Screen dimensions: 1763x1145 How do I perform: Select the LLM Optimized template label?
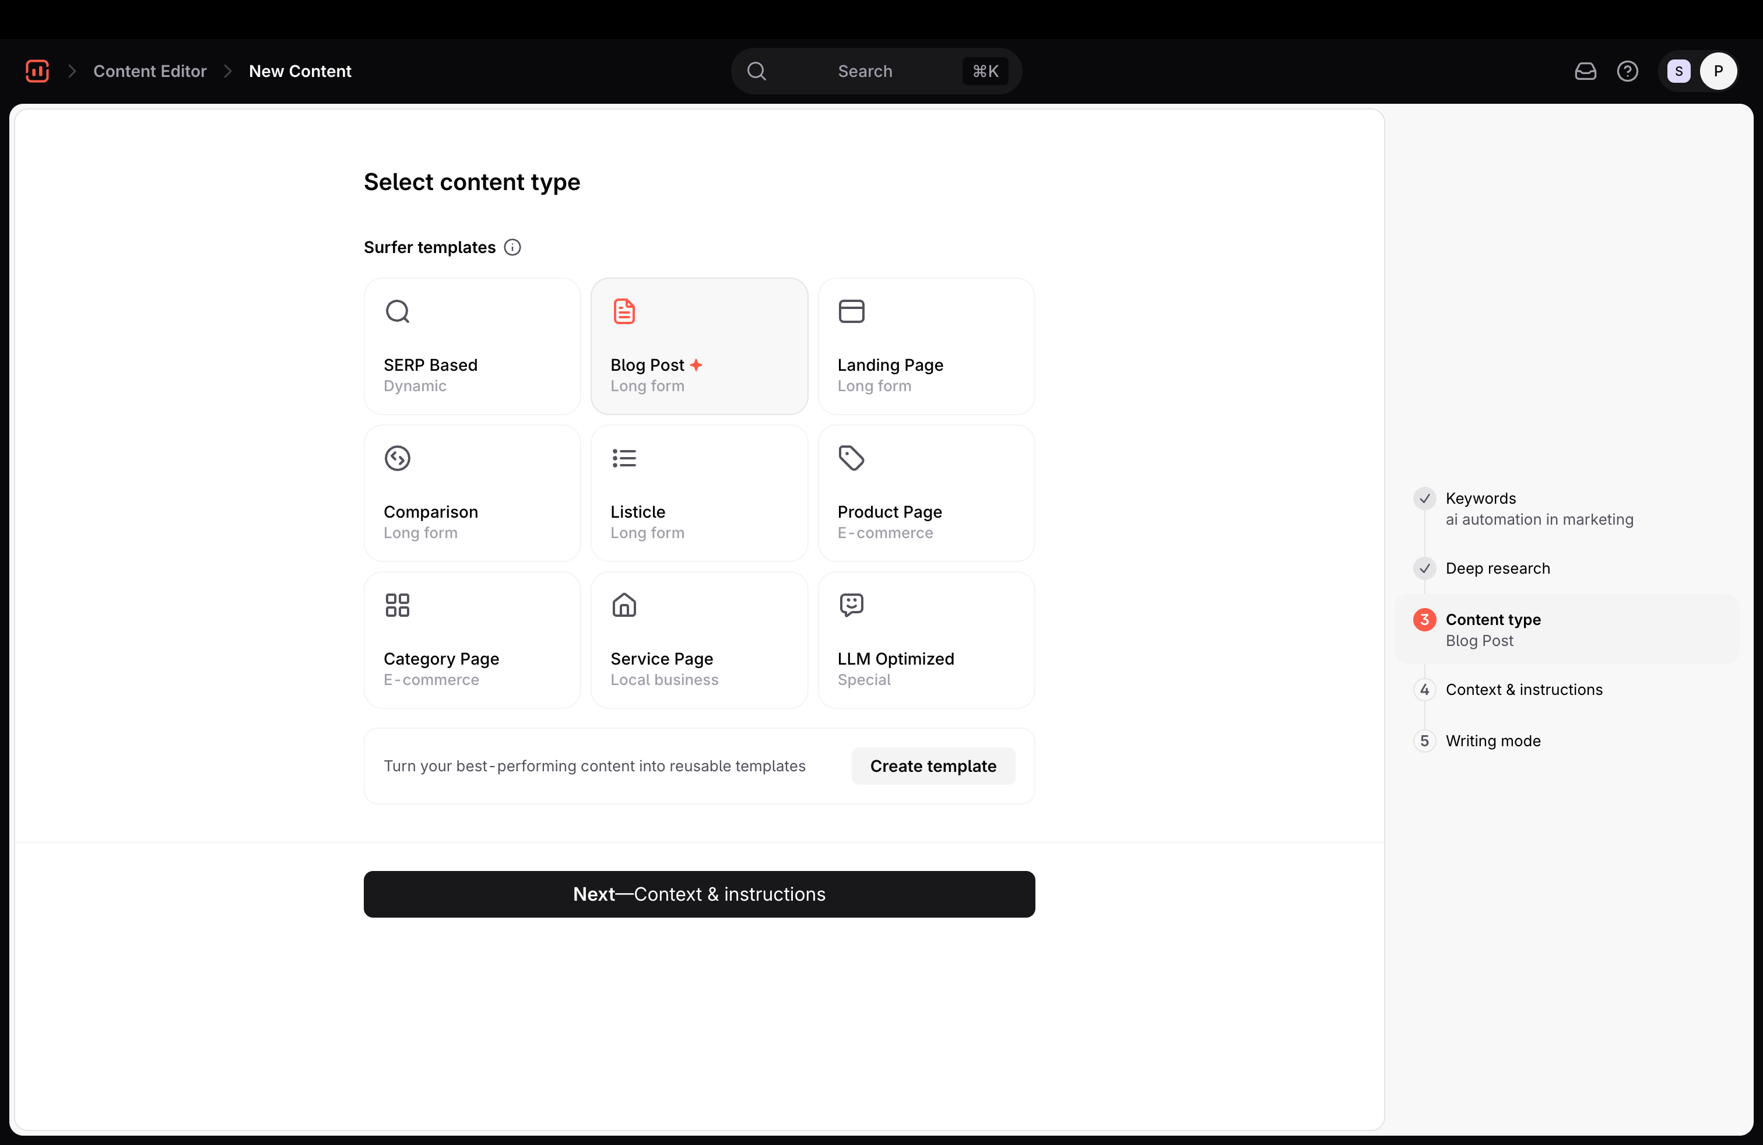click(x=895, y=659)
